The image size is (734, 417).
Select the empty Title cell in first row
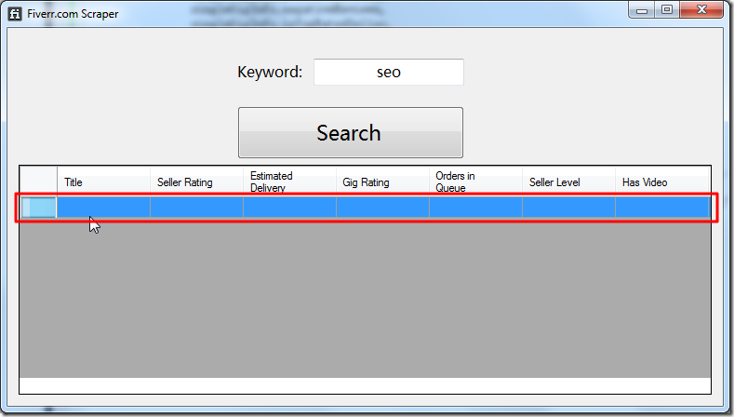pos(103,207)
